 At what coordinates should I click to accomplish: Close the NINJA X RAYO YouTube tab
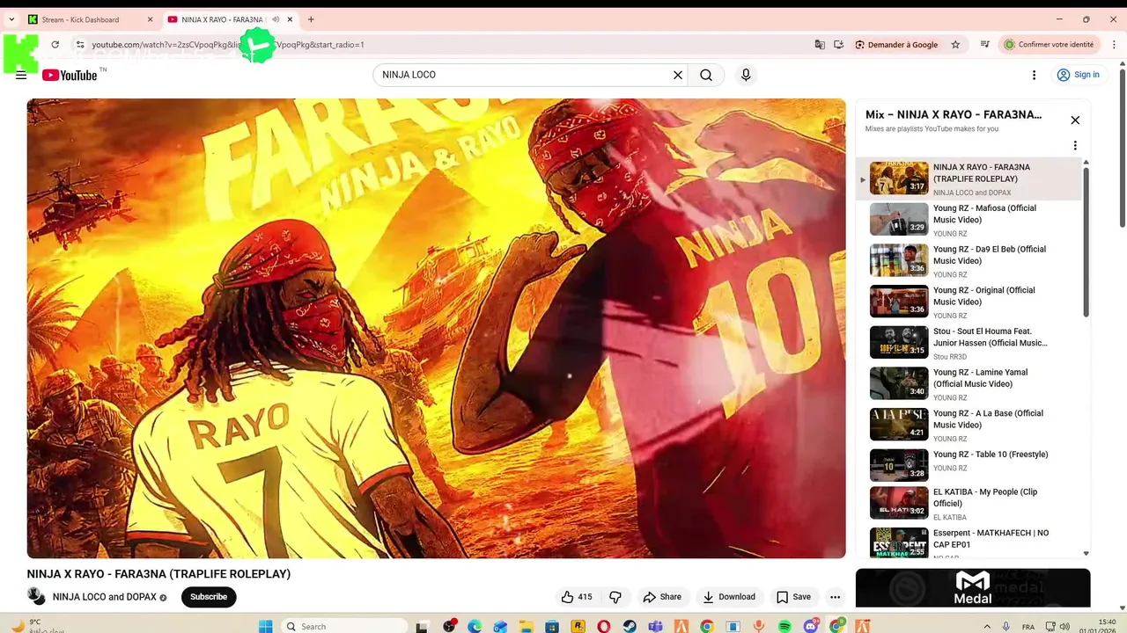[x=290, y=19]
